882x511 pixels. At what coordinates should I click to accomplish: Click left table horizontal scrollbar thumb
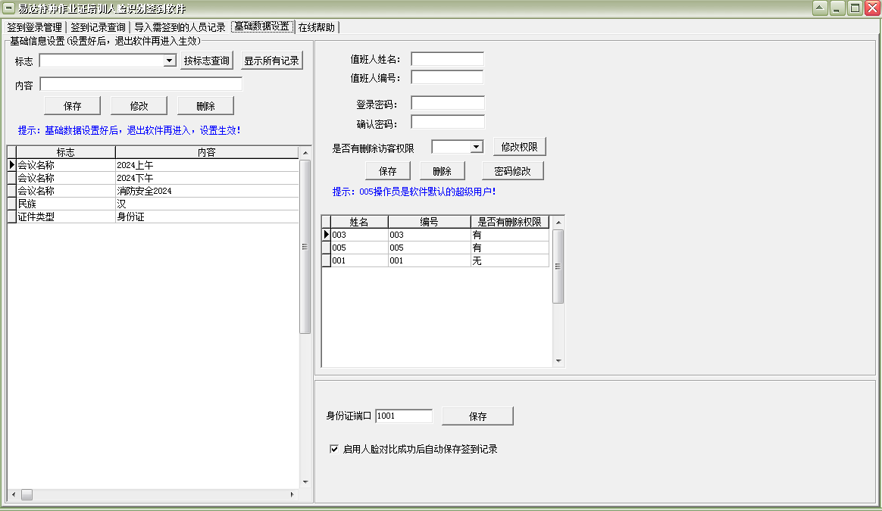click(27, 494)
